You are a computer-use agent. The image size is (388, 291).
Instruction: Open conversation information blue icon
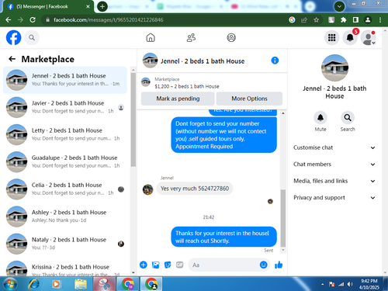point(275,61)
